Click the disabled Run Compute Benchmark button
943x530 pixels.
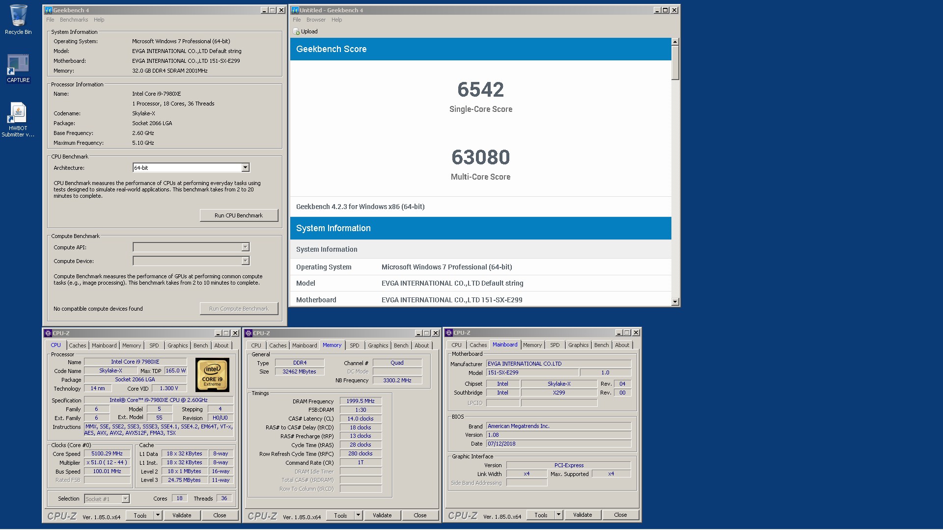click(x=239, y=309)
